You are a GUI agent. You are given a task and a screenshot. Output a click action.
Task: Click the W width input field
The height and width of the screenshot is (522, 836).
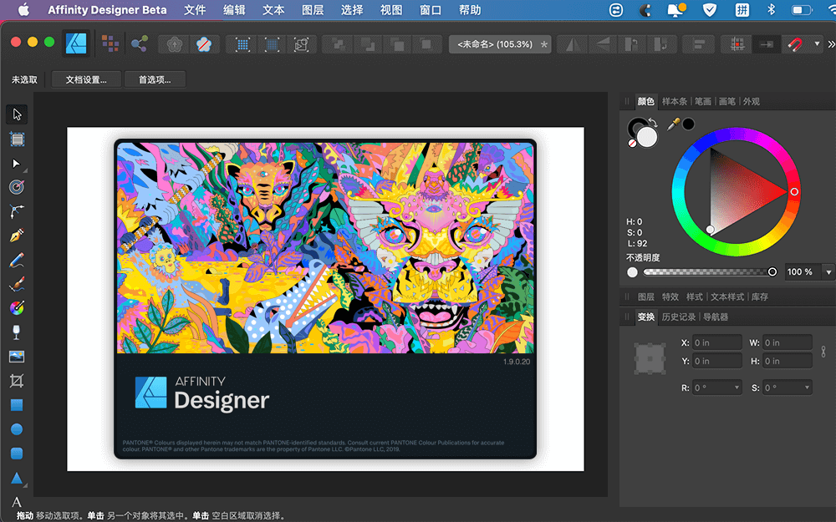tap(788, 342)
